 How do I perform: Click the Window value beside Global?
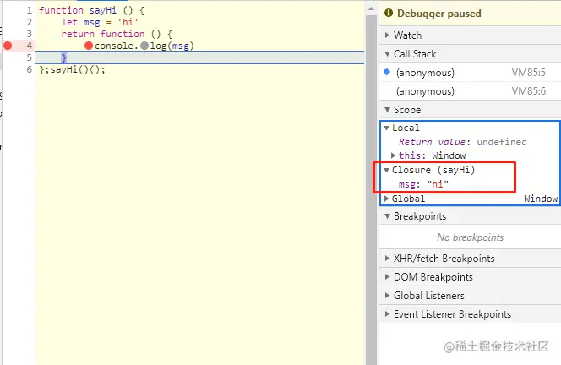541,199
